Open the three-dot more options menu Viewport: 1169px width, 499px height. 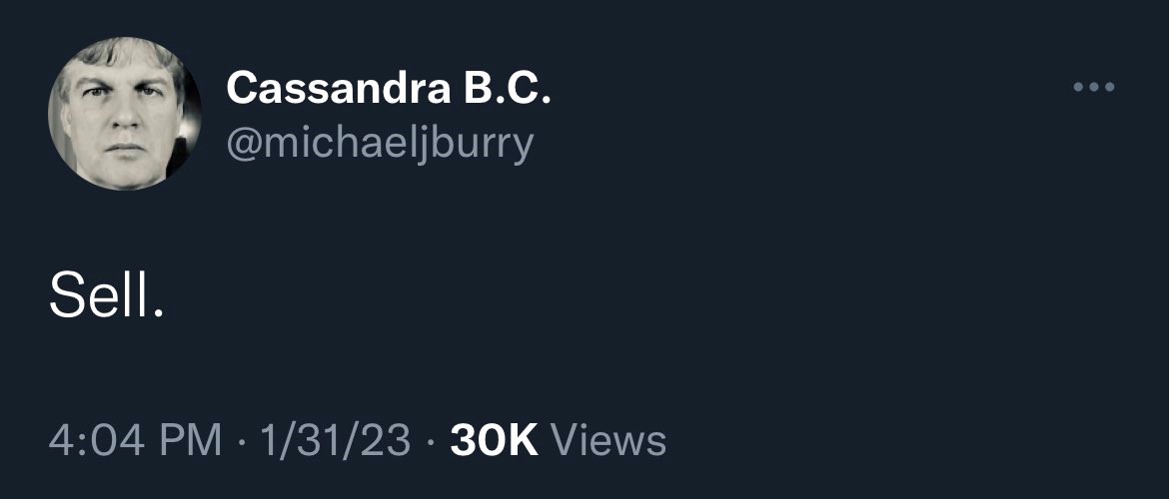(x=1093, y=88)
